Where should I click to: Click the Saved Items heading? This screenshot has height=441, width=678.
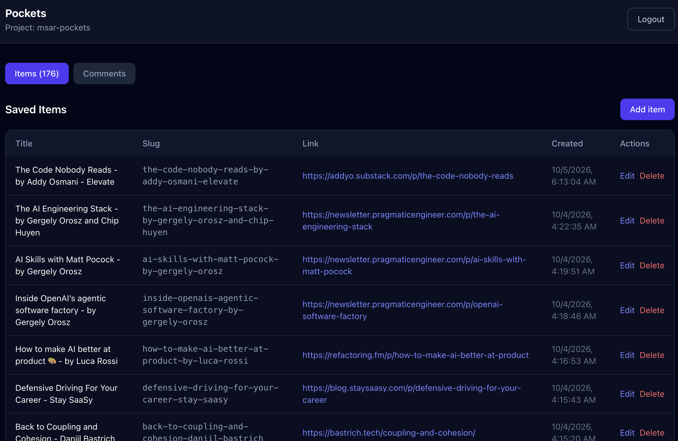click(36, 109)
